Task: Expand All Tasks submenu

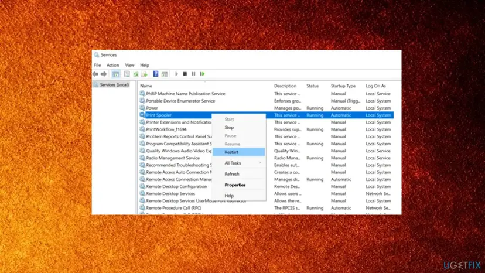Action: (x=239, y=163)
